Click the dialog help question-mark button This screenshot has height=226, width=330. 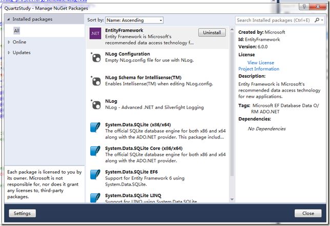(304, 7)
